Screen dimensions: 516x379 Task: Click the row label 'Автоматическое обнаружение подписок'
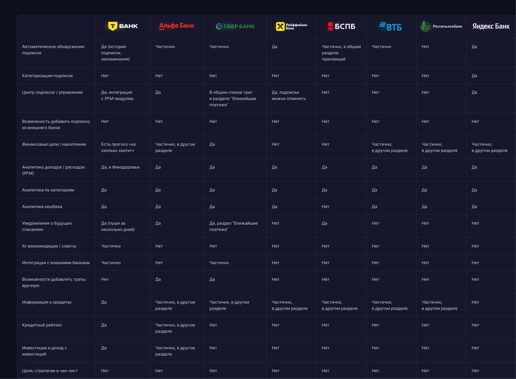coord(53,50)
